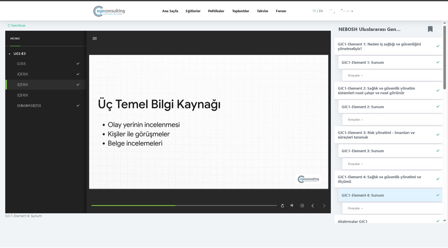This screenshot has width=448, height=248.
Task: Open the Eğitimler menu item
Action: [193, 11]
